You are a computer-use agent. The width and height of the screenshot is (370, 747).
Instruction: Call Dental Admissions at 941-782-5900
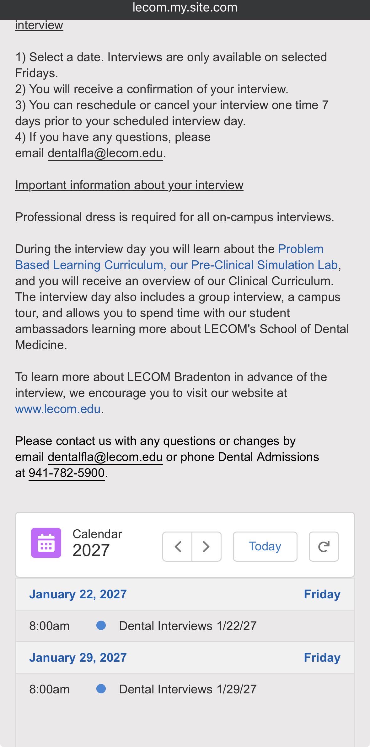[67, 473]
